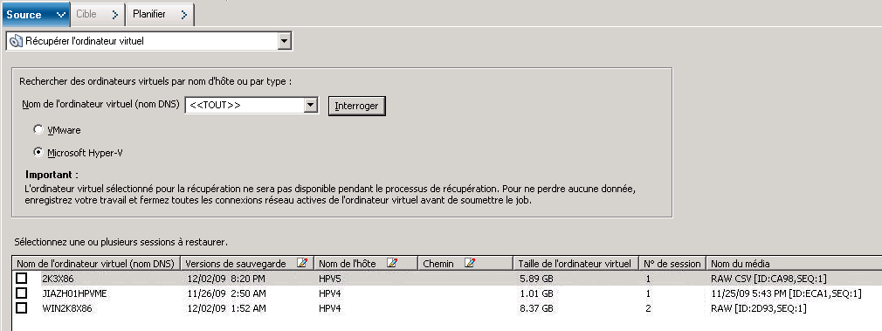Viewport: 882px width, 331px height.
Task: Select the 2K3X86 row name
Action: pyautogui.click(x=59, y=278)
